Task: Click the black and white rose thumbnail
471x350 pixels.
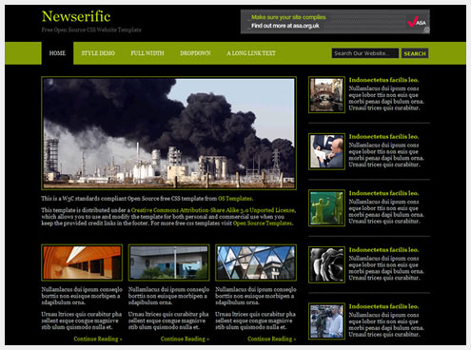Action: (326, 264)
